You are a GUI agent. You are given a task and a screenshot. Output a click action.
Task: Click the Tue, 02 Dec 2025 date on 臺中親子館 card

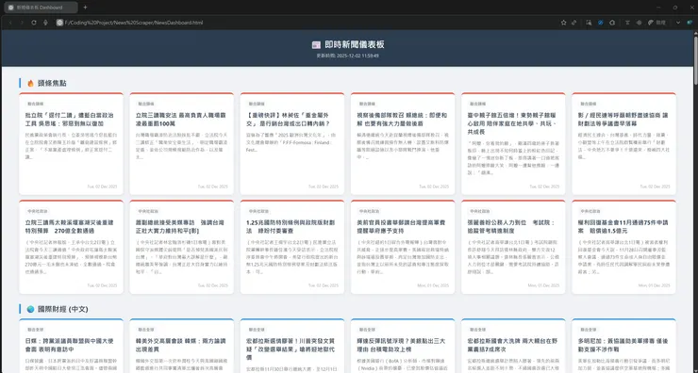pos(544,186)
